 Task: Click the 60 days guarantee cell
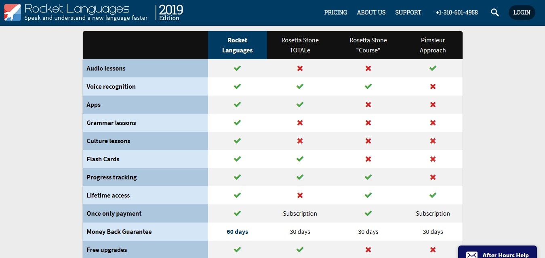pyautogui.click(x=238, y=232)
